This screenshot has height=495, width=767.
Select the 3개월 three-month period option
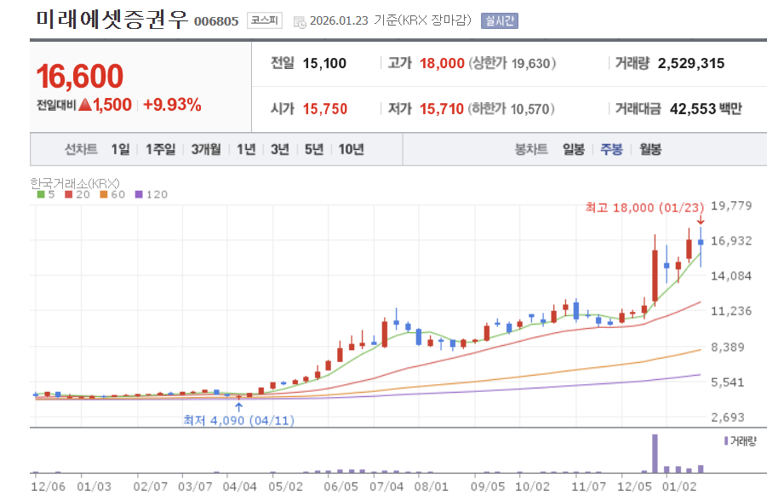[207, 148]
